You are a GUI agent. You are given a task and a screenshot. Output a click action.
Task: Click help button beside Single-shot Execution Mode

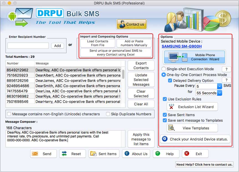point(226,69)
